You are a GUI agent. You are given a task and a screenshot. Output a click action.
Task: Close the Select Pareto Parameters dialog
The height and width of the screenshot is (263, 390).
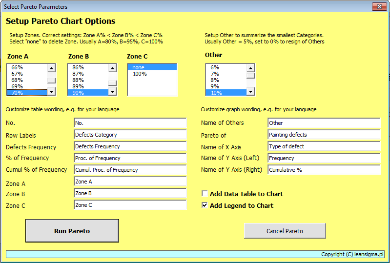[x=379, y=7]
